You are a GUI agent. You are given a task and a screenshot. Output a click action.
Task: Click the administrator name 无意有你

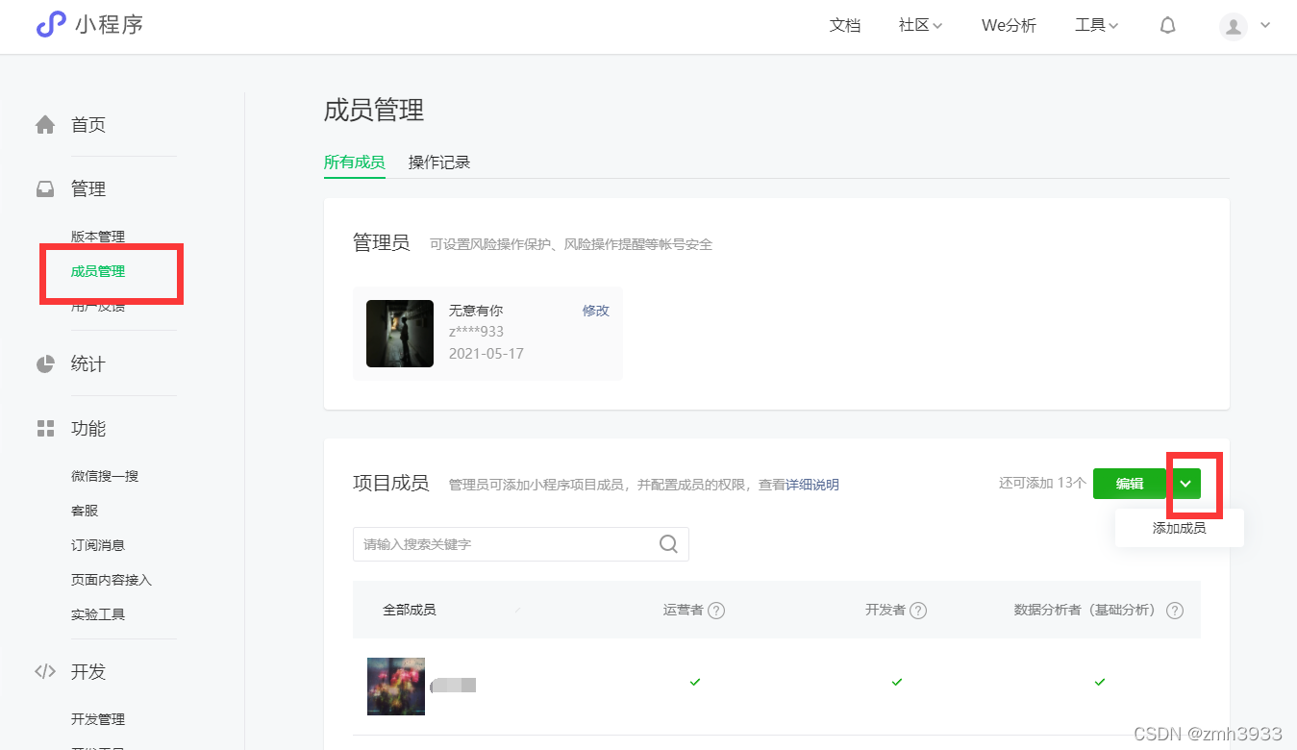coord(476,311)
